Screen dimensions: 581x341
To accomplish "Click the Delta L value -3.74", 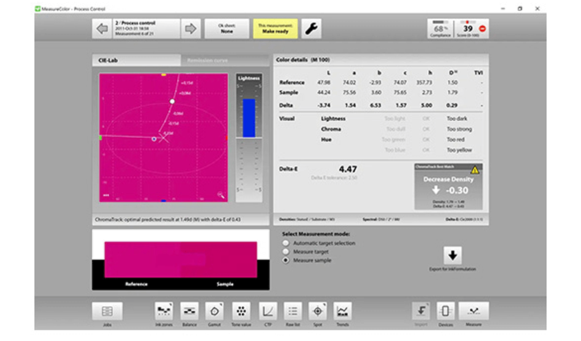I will pyautogui.click(x=323, y=105).
